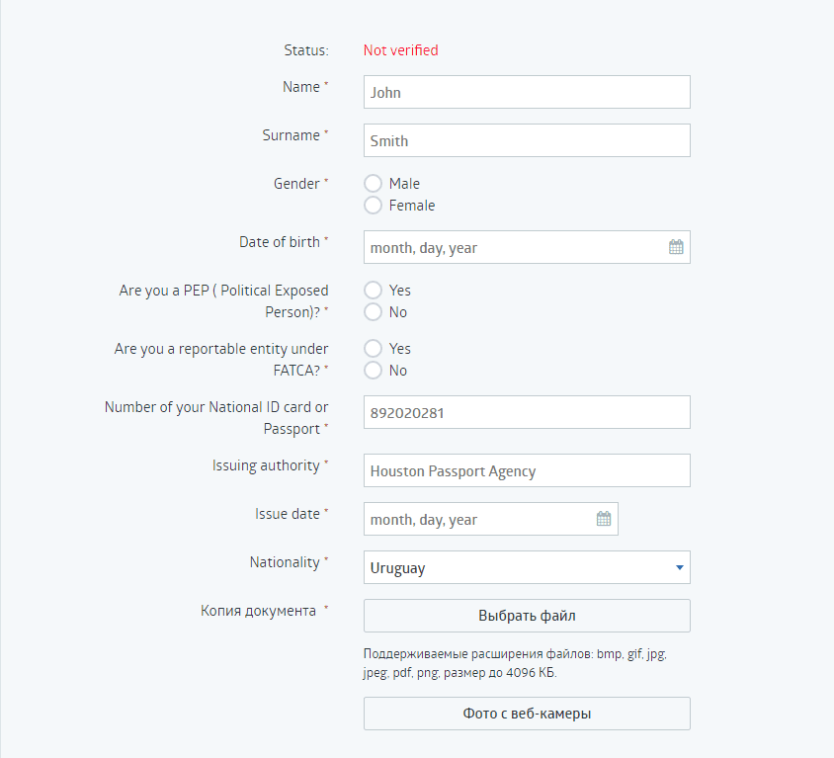Focus the Surname field containing Smith

tap(527, 140)
